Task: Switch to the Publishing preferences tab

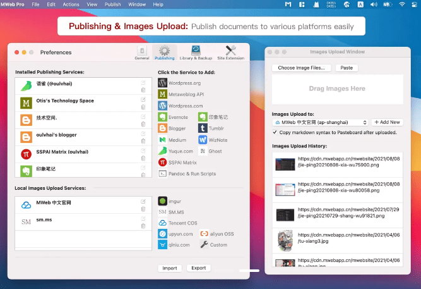Action: tap(165, 52)
